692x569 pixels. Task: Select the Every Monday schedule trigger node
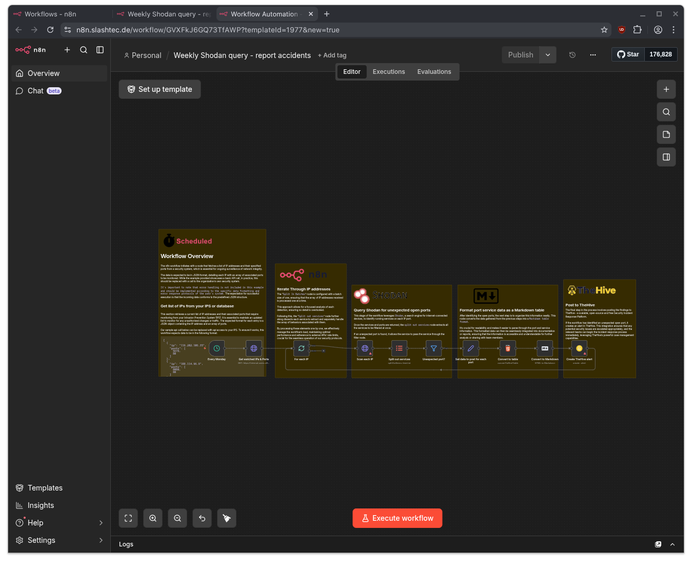click(x=216, y=348)
